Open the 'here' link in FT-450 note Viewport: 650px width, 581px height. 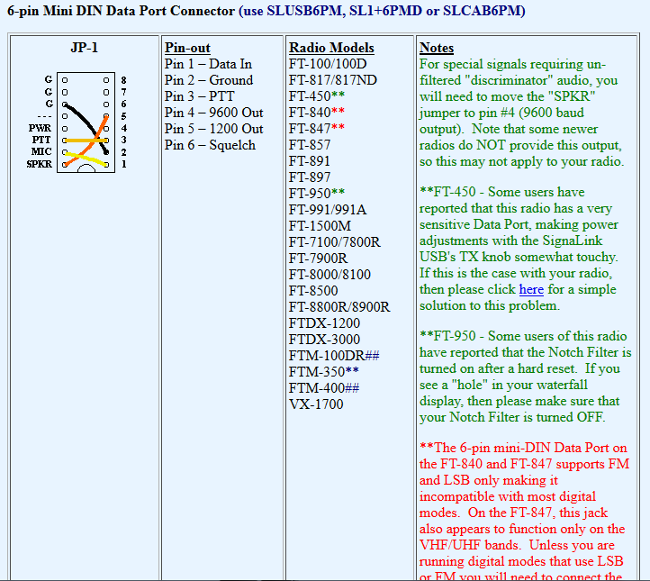pos(531,289)
